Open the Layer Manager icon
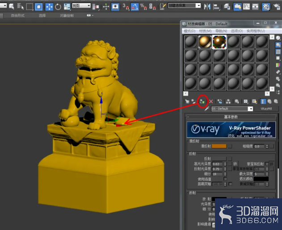Screen dimensions: 282x230 point(227,7)
